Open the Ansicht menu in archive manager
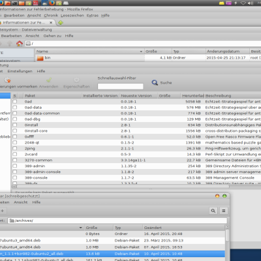Image resolution: width=261 pixels, height=261 pixels. click(x=21, y=202)
